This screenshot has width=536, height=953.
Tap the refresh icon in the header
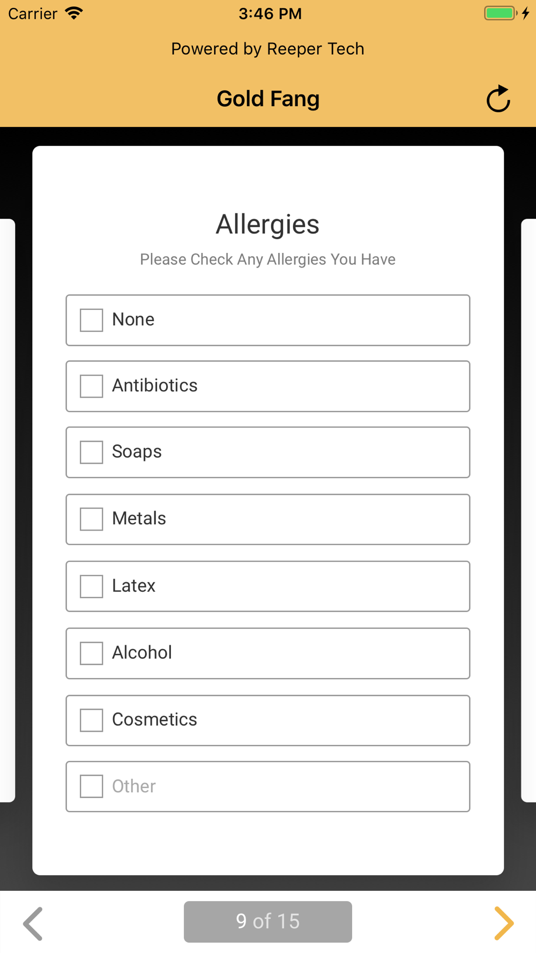click(x=498, y=99)
